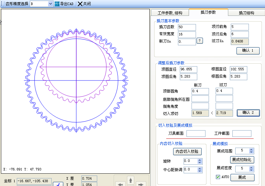The width and height of the screenshot is (265, 186).
Task: Decrease the 中心距微调 spinner value
Action: [199, 171]
